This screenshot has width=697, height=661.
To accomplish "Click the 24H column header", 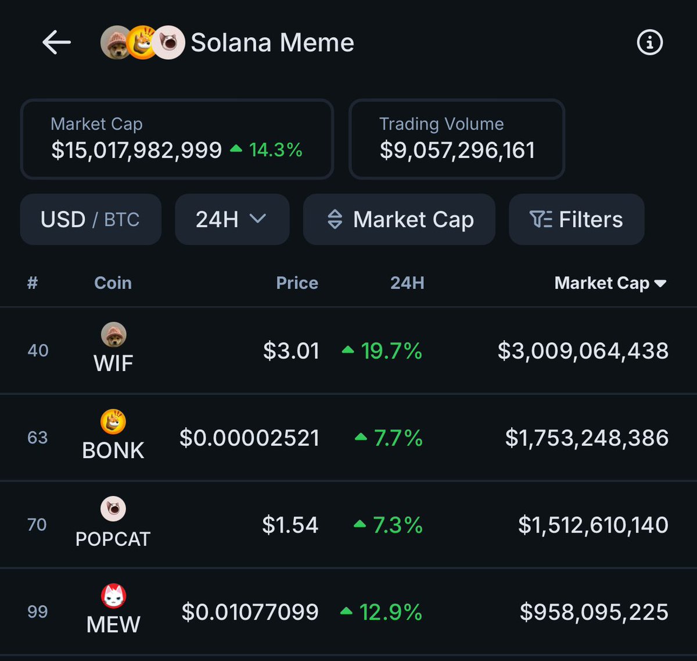I will tap(407, 283).
